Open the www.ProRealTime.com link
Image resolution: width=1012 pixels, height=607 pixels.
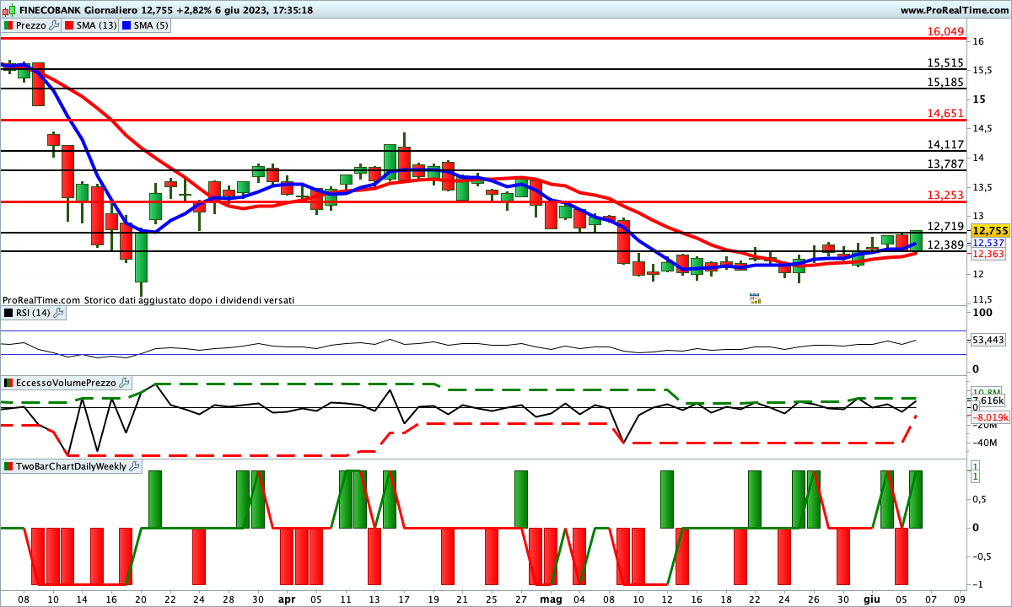pyautogui.click(x=953, y=10)
